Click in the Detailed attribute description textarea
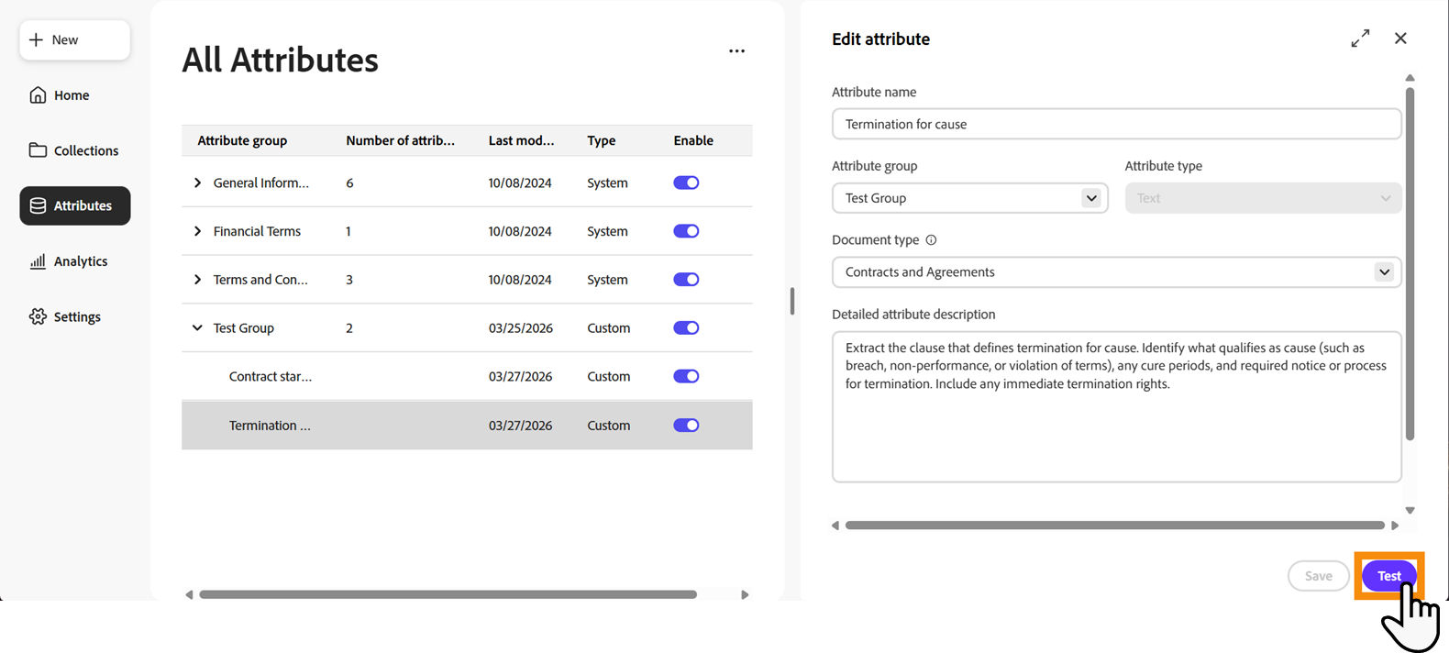 (1116, 407)
